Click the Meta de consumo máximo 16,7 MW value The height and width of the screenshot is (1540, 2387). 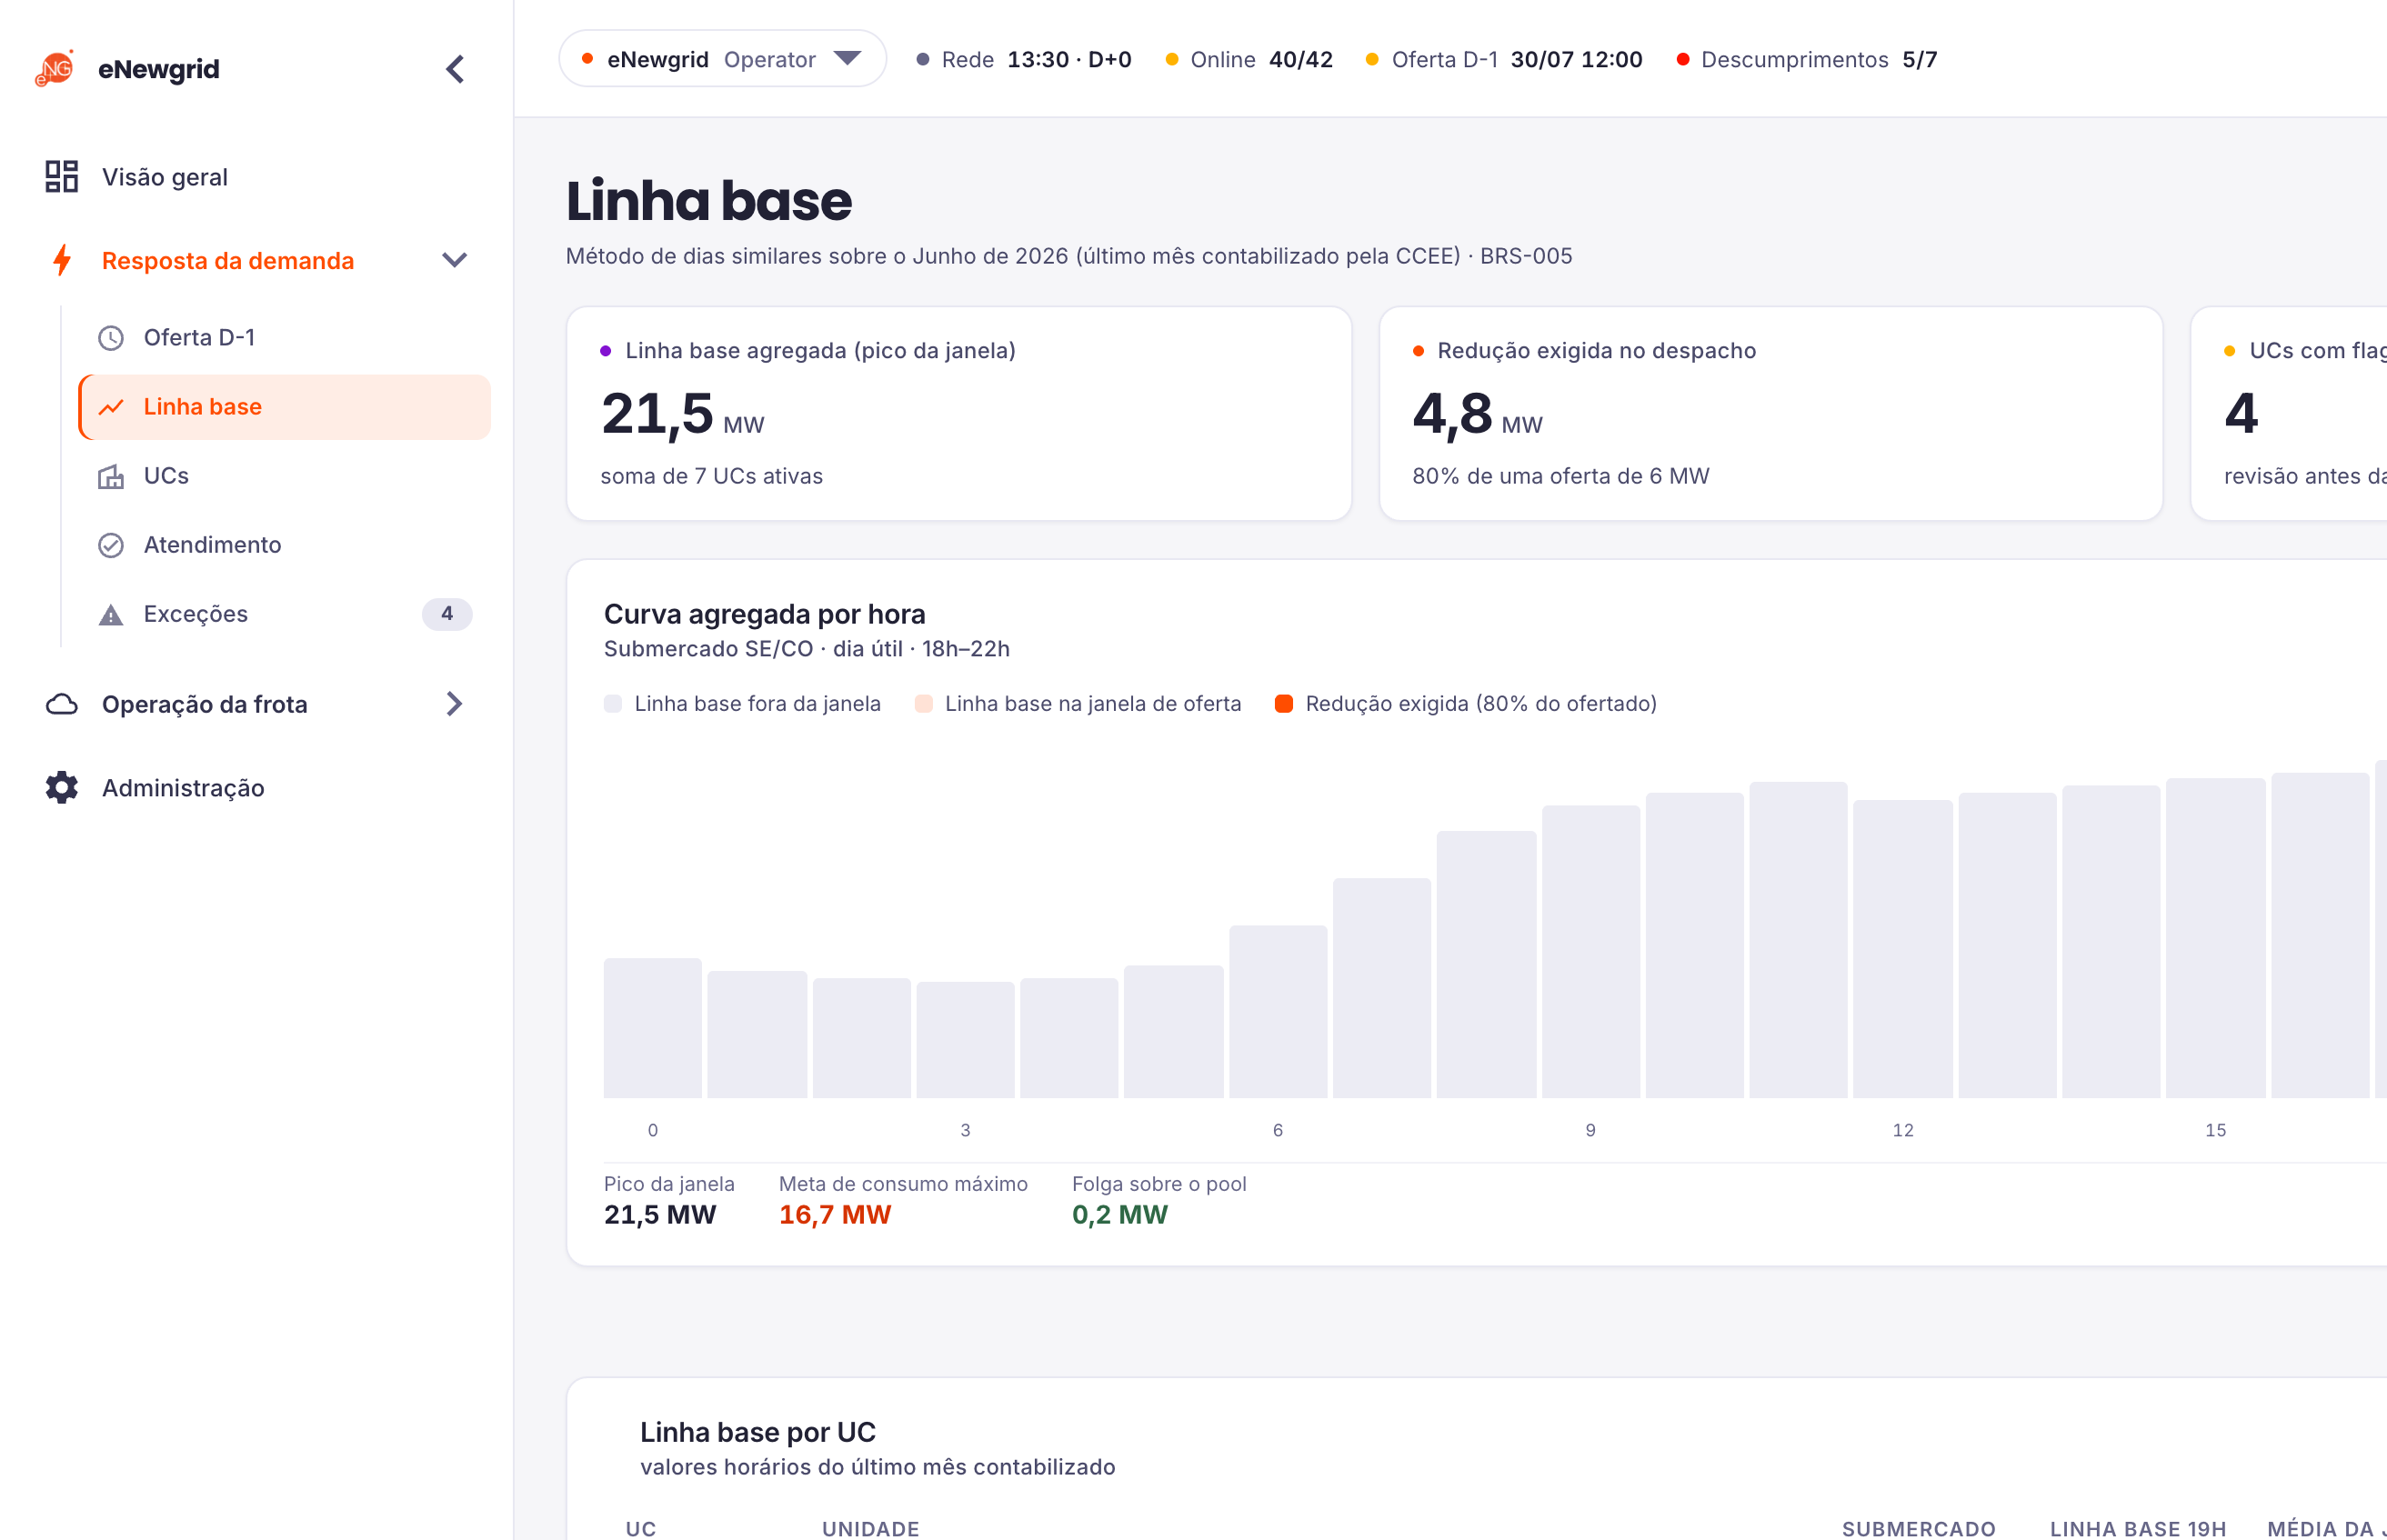coord(835,1215)
